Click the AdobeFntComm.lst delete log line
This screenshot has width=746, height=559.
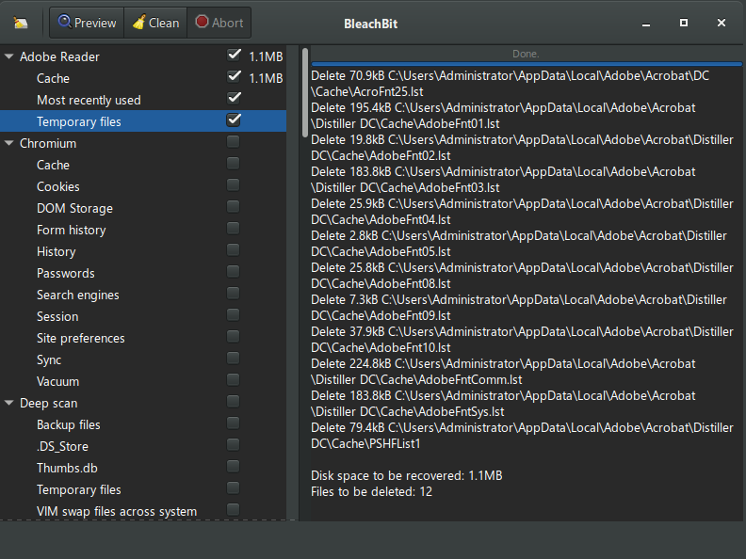(x=503, y=372)
